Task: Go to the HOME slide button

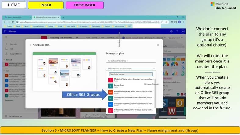Action: point(14,5)
